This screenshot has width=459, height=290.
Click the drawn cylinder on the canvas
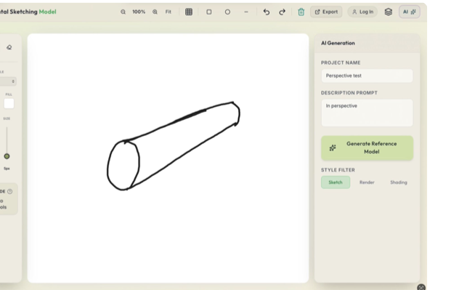tap(174, 146)
